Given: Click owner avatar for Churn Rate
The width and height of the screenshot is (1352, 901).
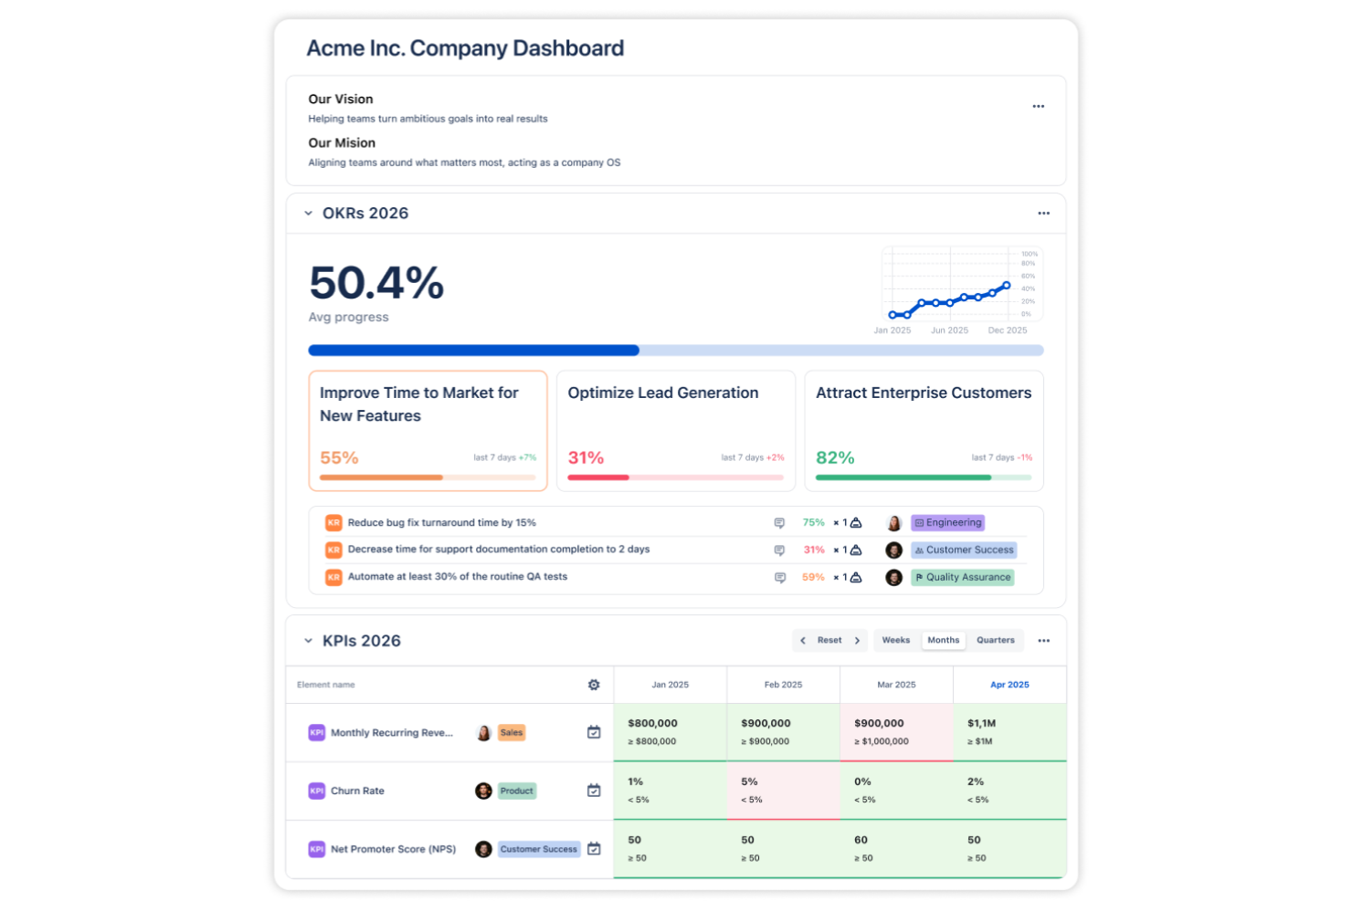Looking at the screenshot, I should click(484, 791).
